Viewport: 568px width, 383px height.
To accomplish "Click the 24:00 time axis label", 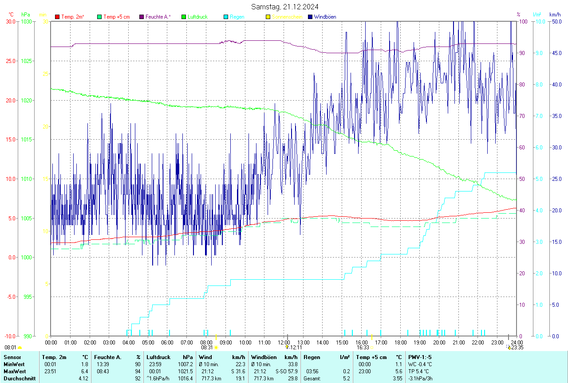I will [x=517, y=343].
